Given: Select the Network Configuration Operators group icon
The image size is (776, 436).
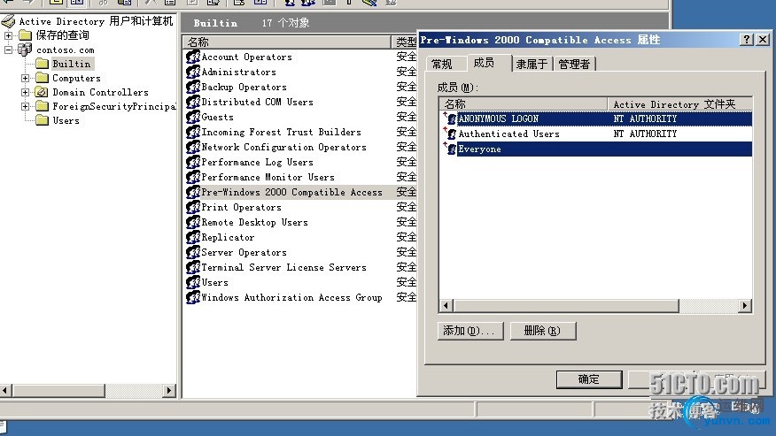Looking at the screenshot, I should coord(193,148).
